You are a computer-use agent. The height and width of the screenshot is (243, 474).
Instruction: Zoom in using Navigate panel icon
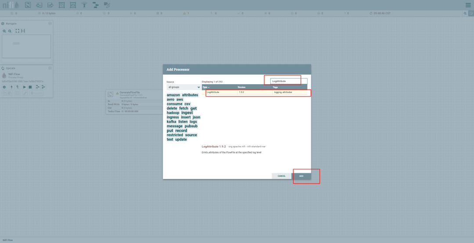click(4, 31)
